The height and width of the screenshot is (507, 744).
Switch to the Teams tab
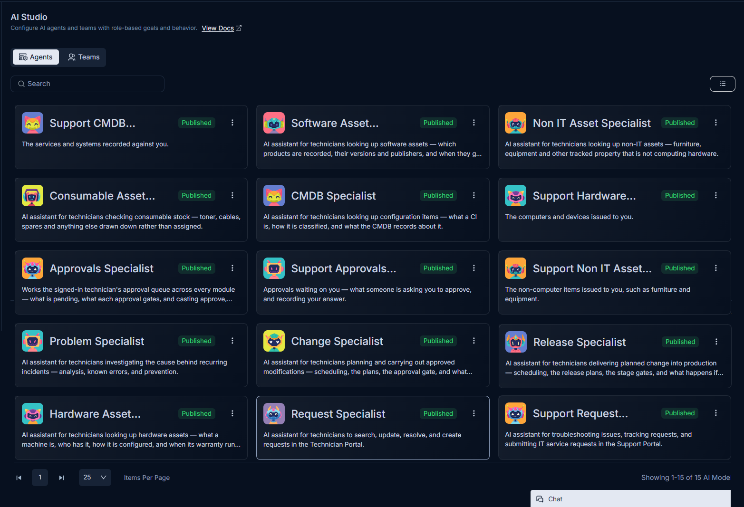tap(84, 57)
